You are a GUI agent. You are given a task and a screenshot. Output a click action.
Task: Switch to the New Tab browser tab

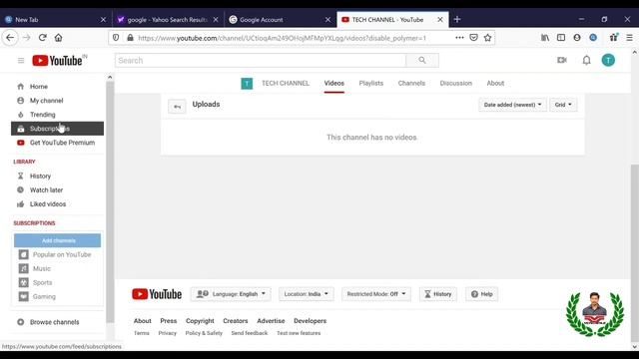[x=56, y=19]
